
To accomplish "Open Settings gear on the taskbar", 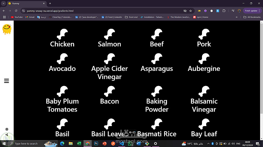I will click(x=155, y=144).
